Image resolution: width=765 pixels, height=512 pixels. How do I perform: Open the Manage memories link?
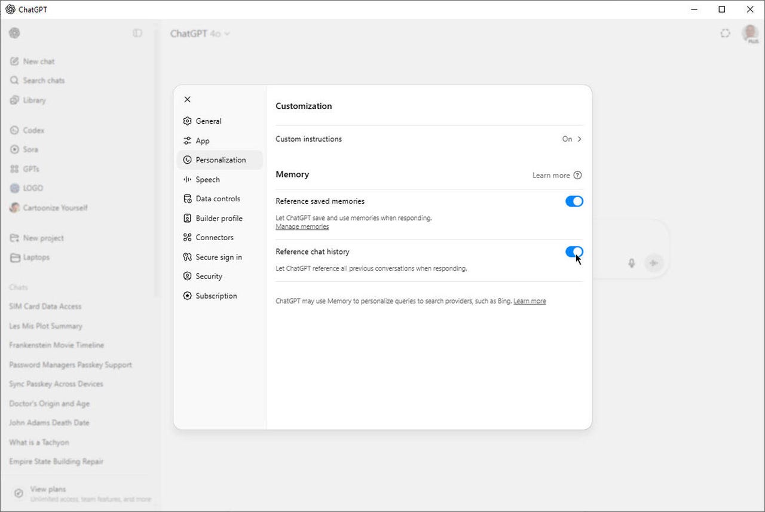[302, 227]
